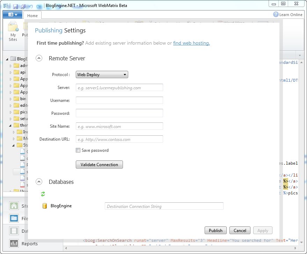Open the blue application menu button
Viewport: 307px width, 254px height.
click(13, 14)
